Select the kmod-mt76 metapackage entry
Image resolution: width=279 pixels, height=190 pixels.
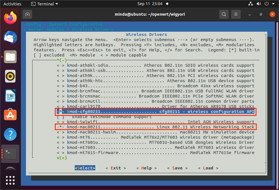155,137
